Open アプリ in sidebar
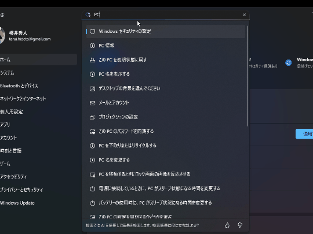 pos(38,125)
